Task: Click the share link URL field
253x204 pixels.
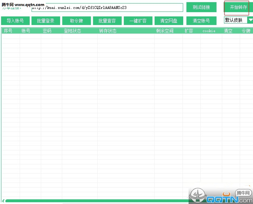Action: (x=107, y=8)
